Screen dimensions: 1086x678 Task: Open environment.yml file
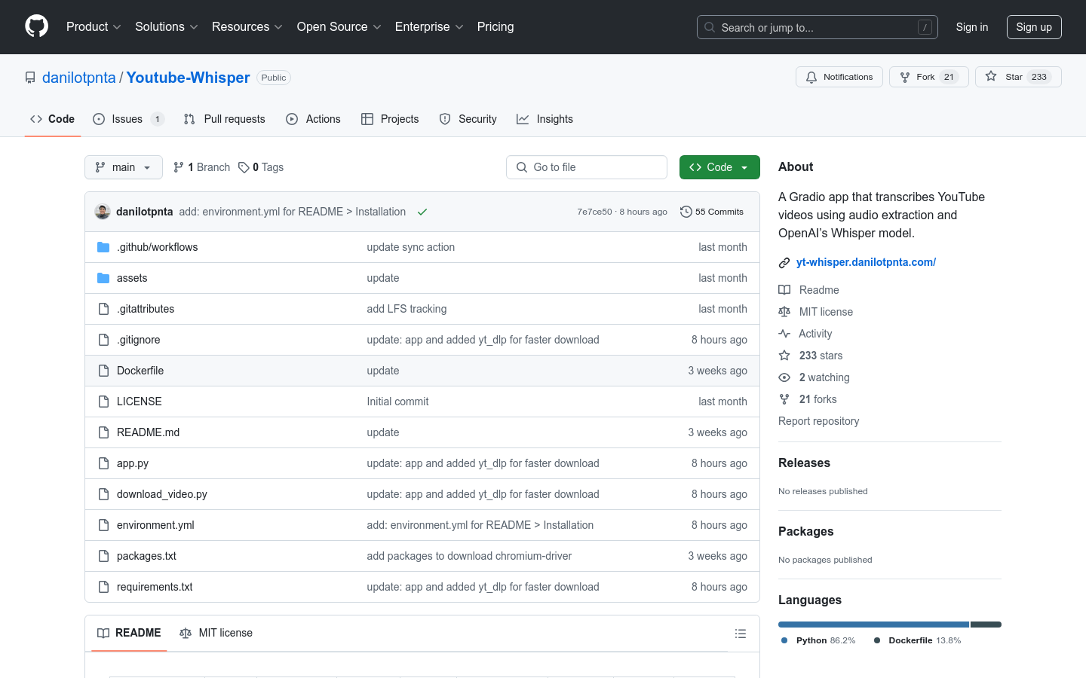point(155,525)
